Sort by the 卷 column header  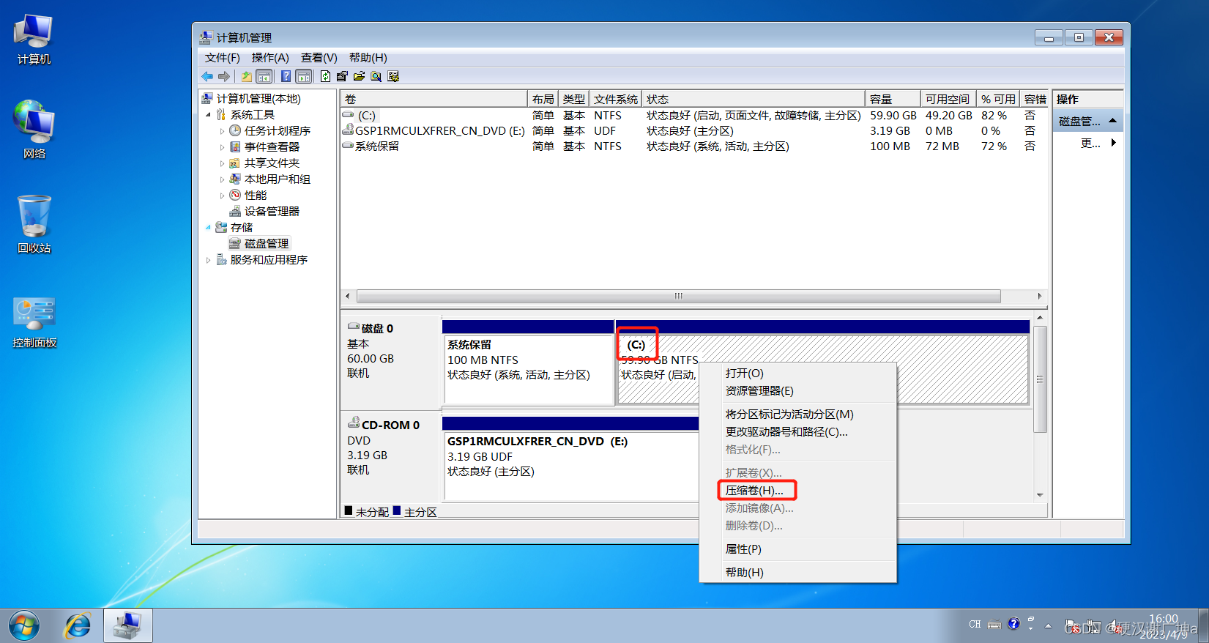click(434, 99)
